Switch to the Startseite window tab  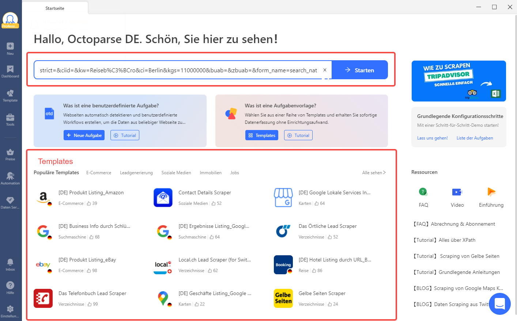(x=55, y=8)
